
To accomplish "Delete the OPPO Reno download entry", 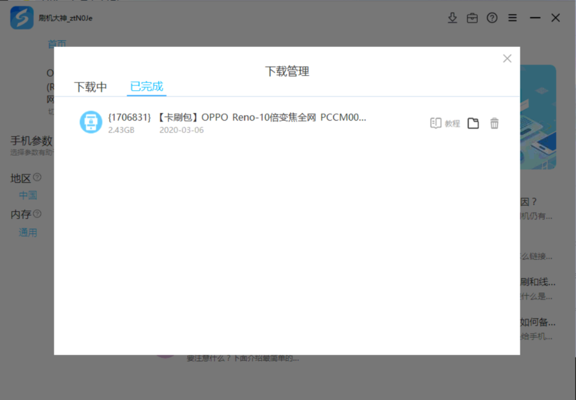I will click(x=494, y=123).
